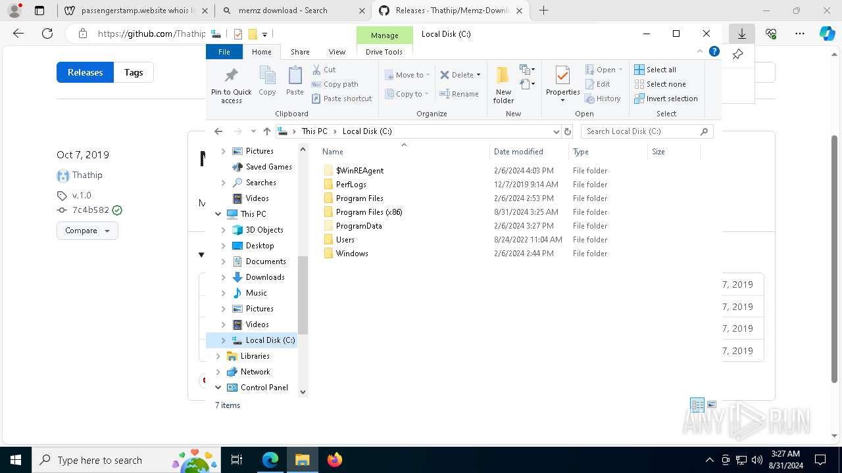842x473 pixels.
Task: Open Thathip profile link
Action: [87, 175]
